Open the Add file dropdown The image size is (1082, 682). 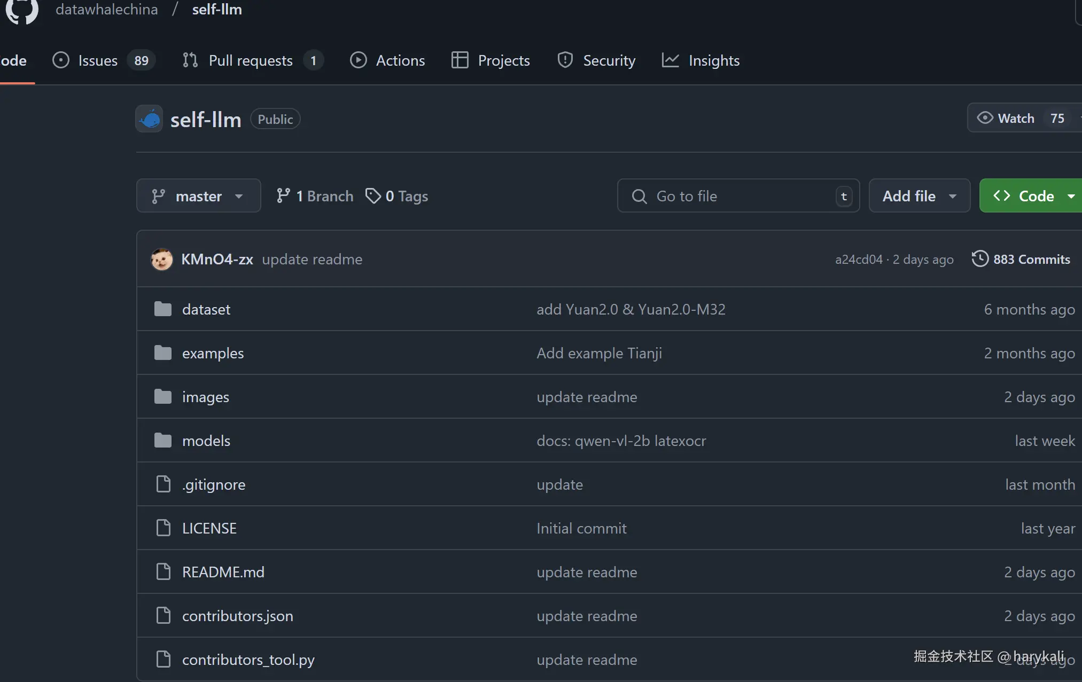[919, 196]
